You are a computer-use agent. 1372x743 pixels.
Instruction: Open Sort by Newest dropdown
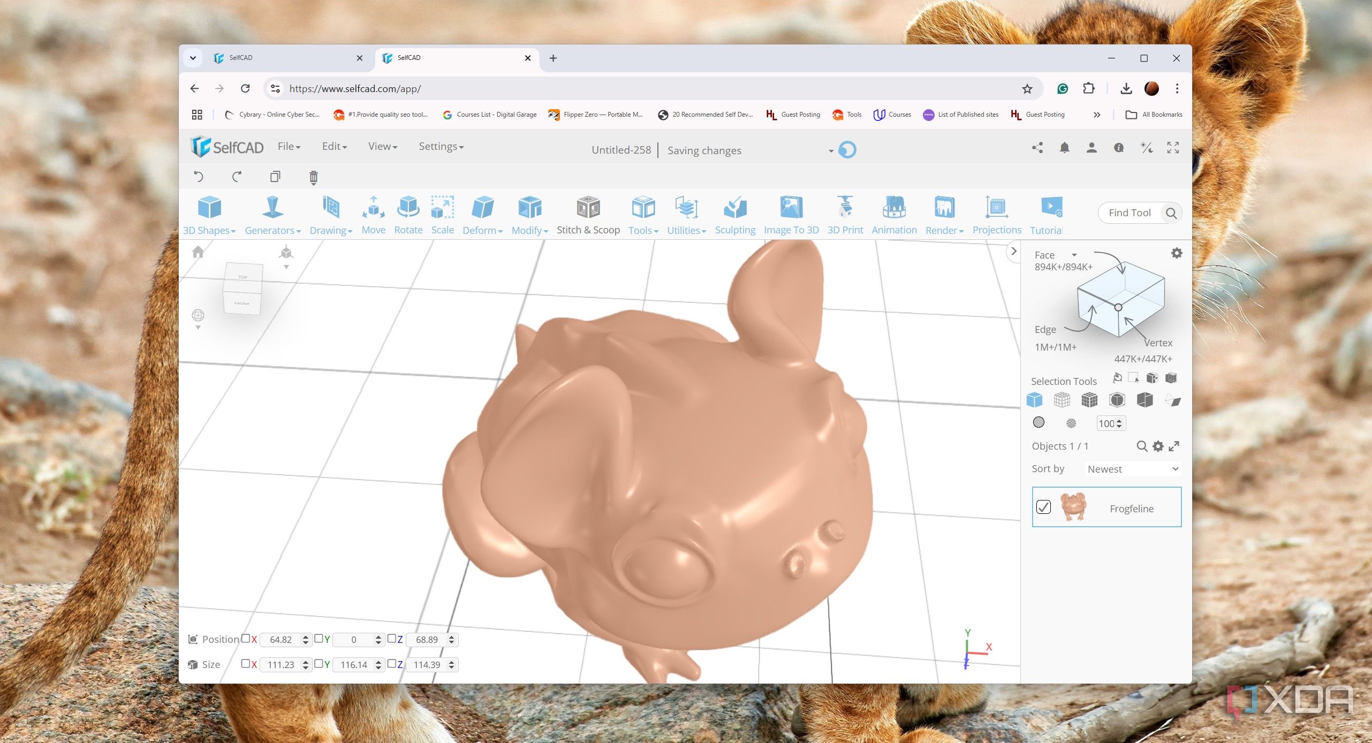tap(1133, 469)
